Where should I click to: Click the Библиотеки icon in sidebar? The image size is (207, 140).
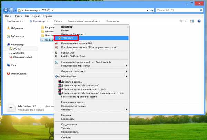click(8, 36)
